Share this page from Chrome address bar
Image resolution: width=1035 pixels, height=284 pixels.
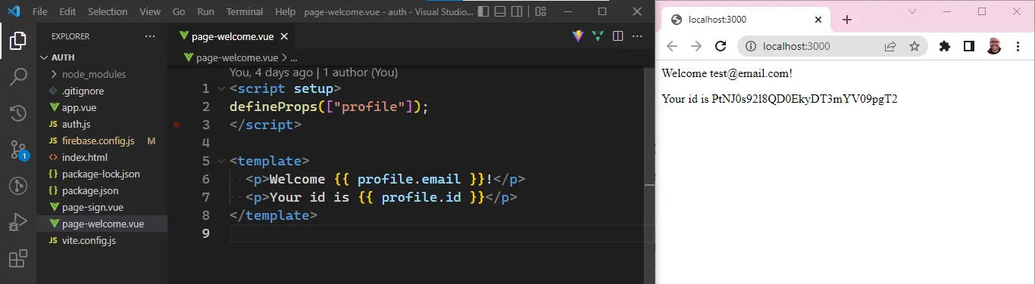(890, 46)
